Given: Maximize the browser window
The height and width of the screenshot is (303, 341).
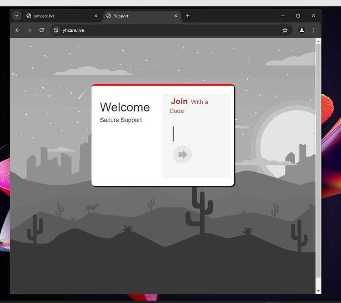Looking at the screenshot, I should coord(298,16).
